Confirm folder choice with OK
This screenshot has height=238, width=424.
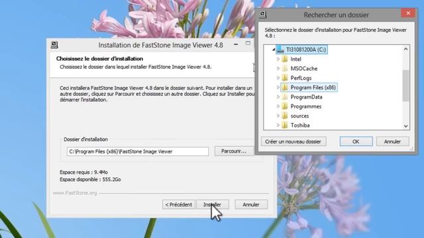point(356,141)
